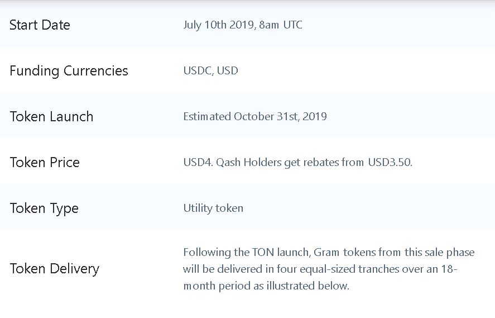Click the Token Price label
The image size is (495, 318).
click(45, 163)
